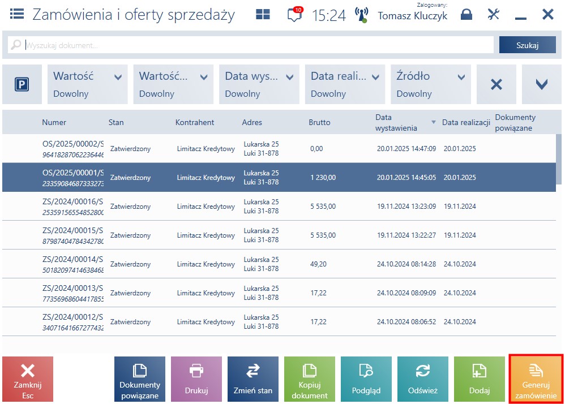Image resolution: width=565 pixels, height=404 pixels.
Task: Toggle the P parked documents filter
Action: coord(22,85)
